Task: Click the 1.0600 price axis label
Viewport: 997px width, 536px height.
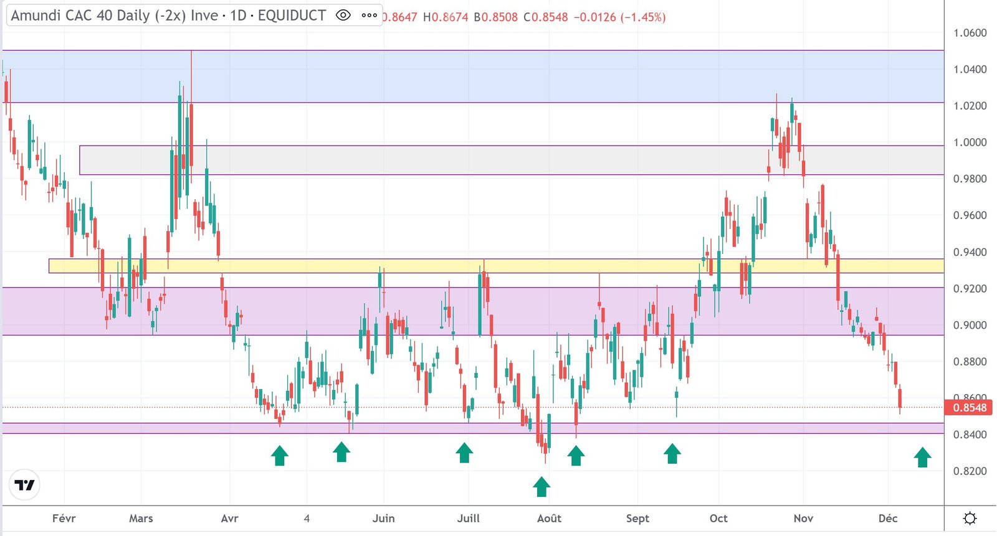Action: tap(970, 33)
